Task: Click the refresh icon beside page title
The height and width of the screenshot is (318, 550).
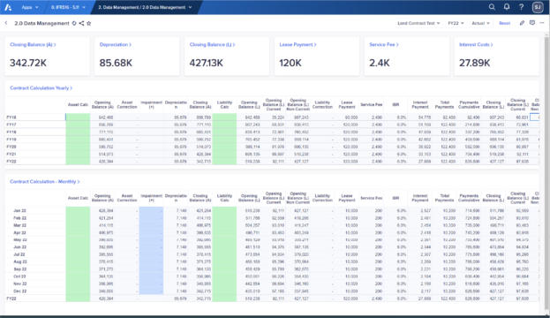Action: [x=74, y=24]
